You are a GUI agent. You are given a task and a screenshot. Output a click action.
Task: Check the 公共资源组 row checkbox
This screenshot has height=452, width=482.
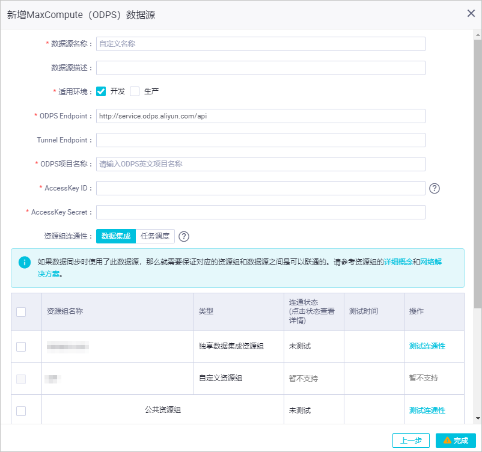[21, 411]
